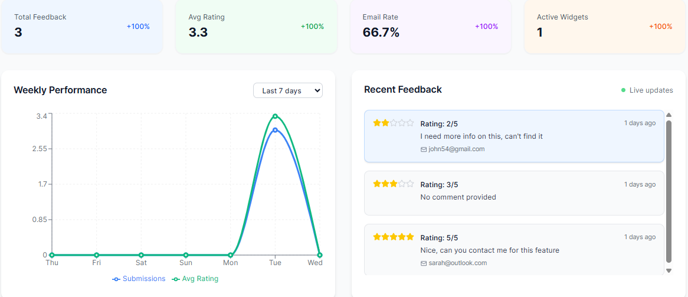Click the green Live updates status dot
This screenshot has height=297, width=688.
click(x=623, y=90)
